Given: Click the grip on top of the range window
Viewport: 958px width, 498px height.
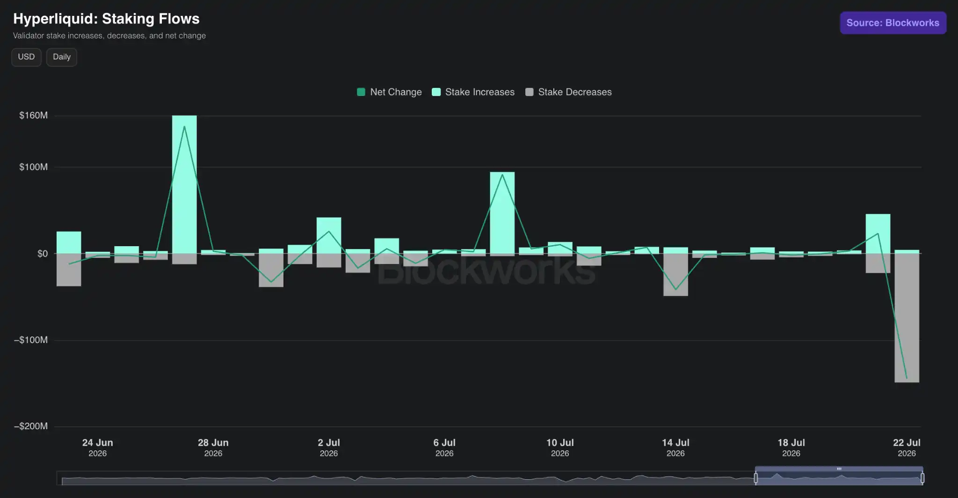Looking at the screenshot, I should pyautogui.click(x=839, y=469).
